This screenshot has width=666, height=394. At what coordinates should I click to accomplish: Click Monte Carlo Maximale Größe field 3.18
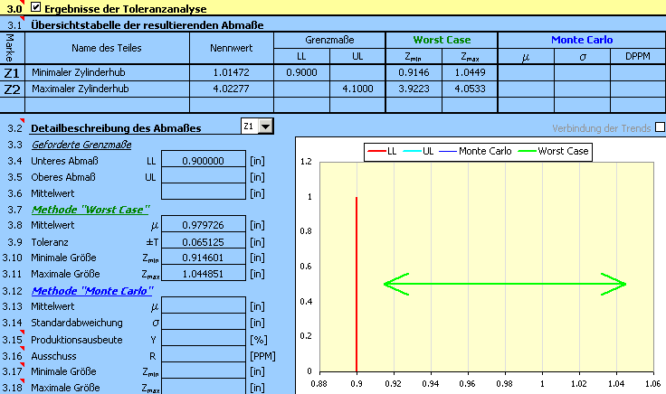204,387
